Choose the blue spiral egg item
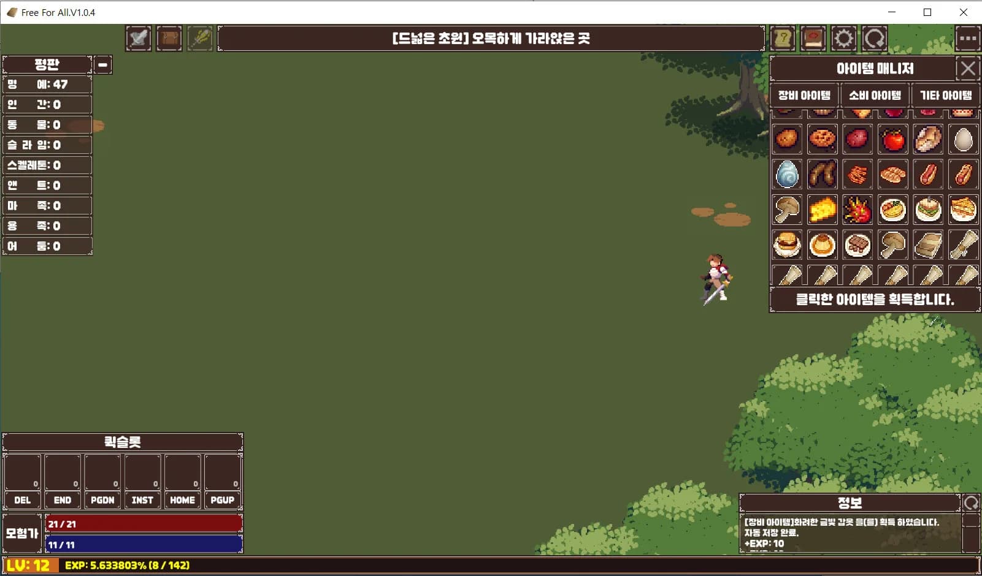The height and width of the screenshot is (576, 982). (787, 174)
